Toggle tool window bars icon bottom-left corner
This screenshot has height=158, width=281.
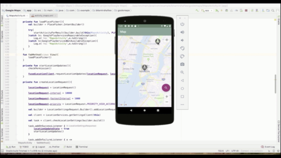click(2, 151)
